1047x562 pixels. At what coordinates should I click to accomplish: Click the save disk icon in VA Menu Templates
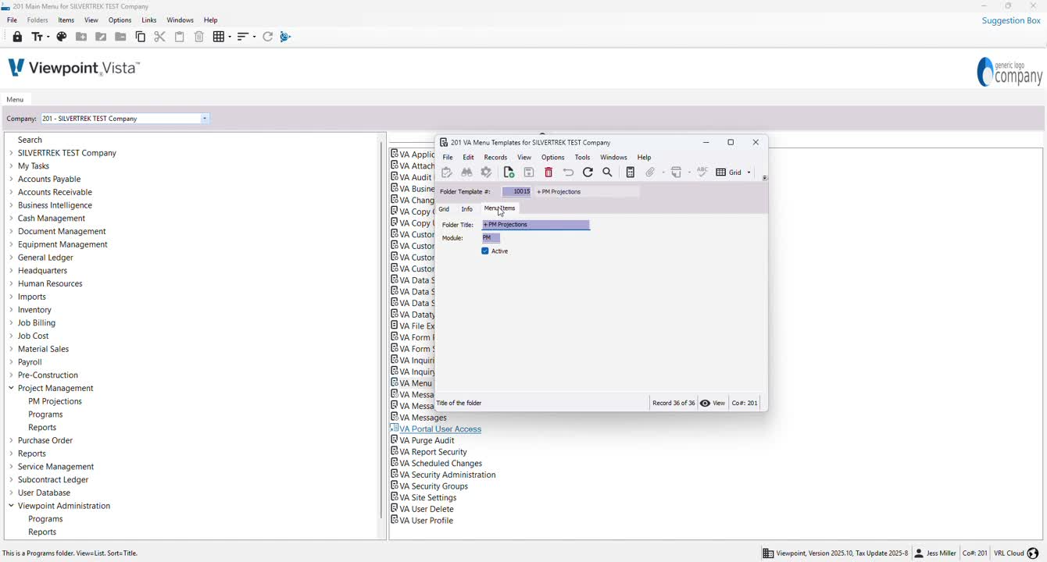(x=529, y=173)
